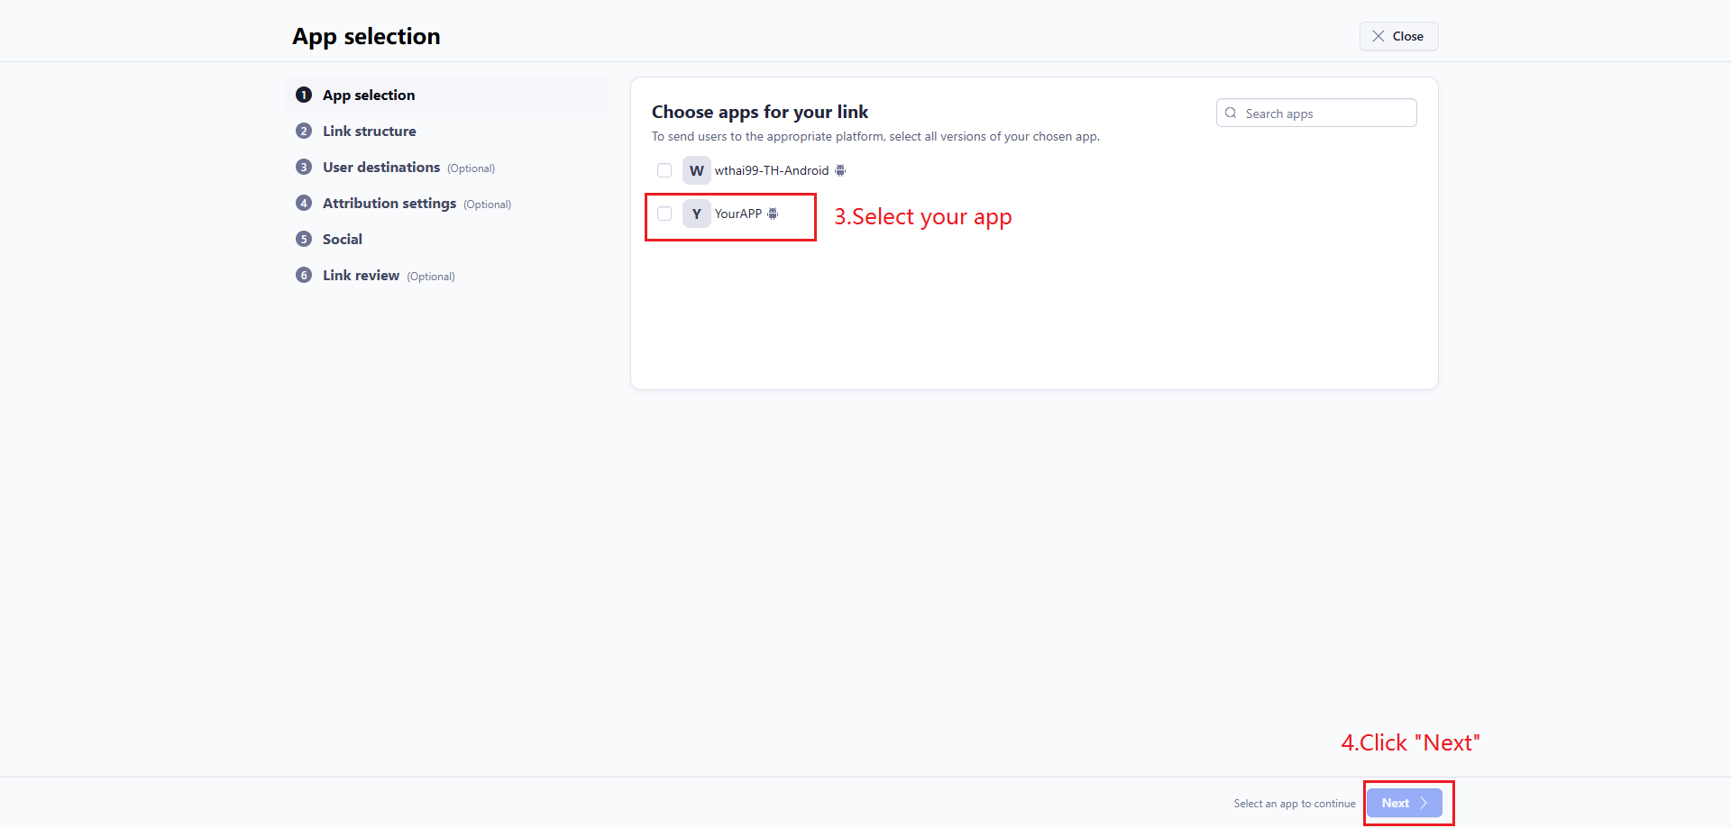
Task: Click the chevron arrow in Next button
Action: (1424, 803)
